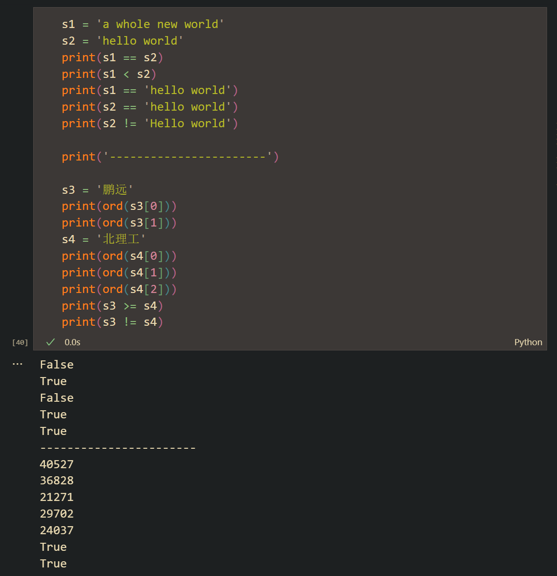Click the execution count 40 label

[20, 342]
